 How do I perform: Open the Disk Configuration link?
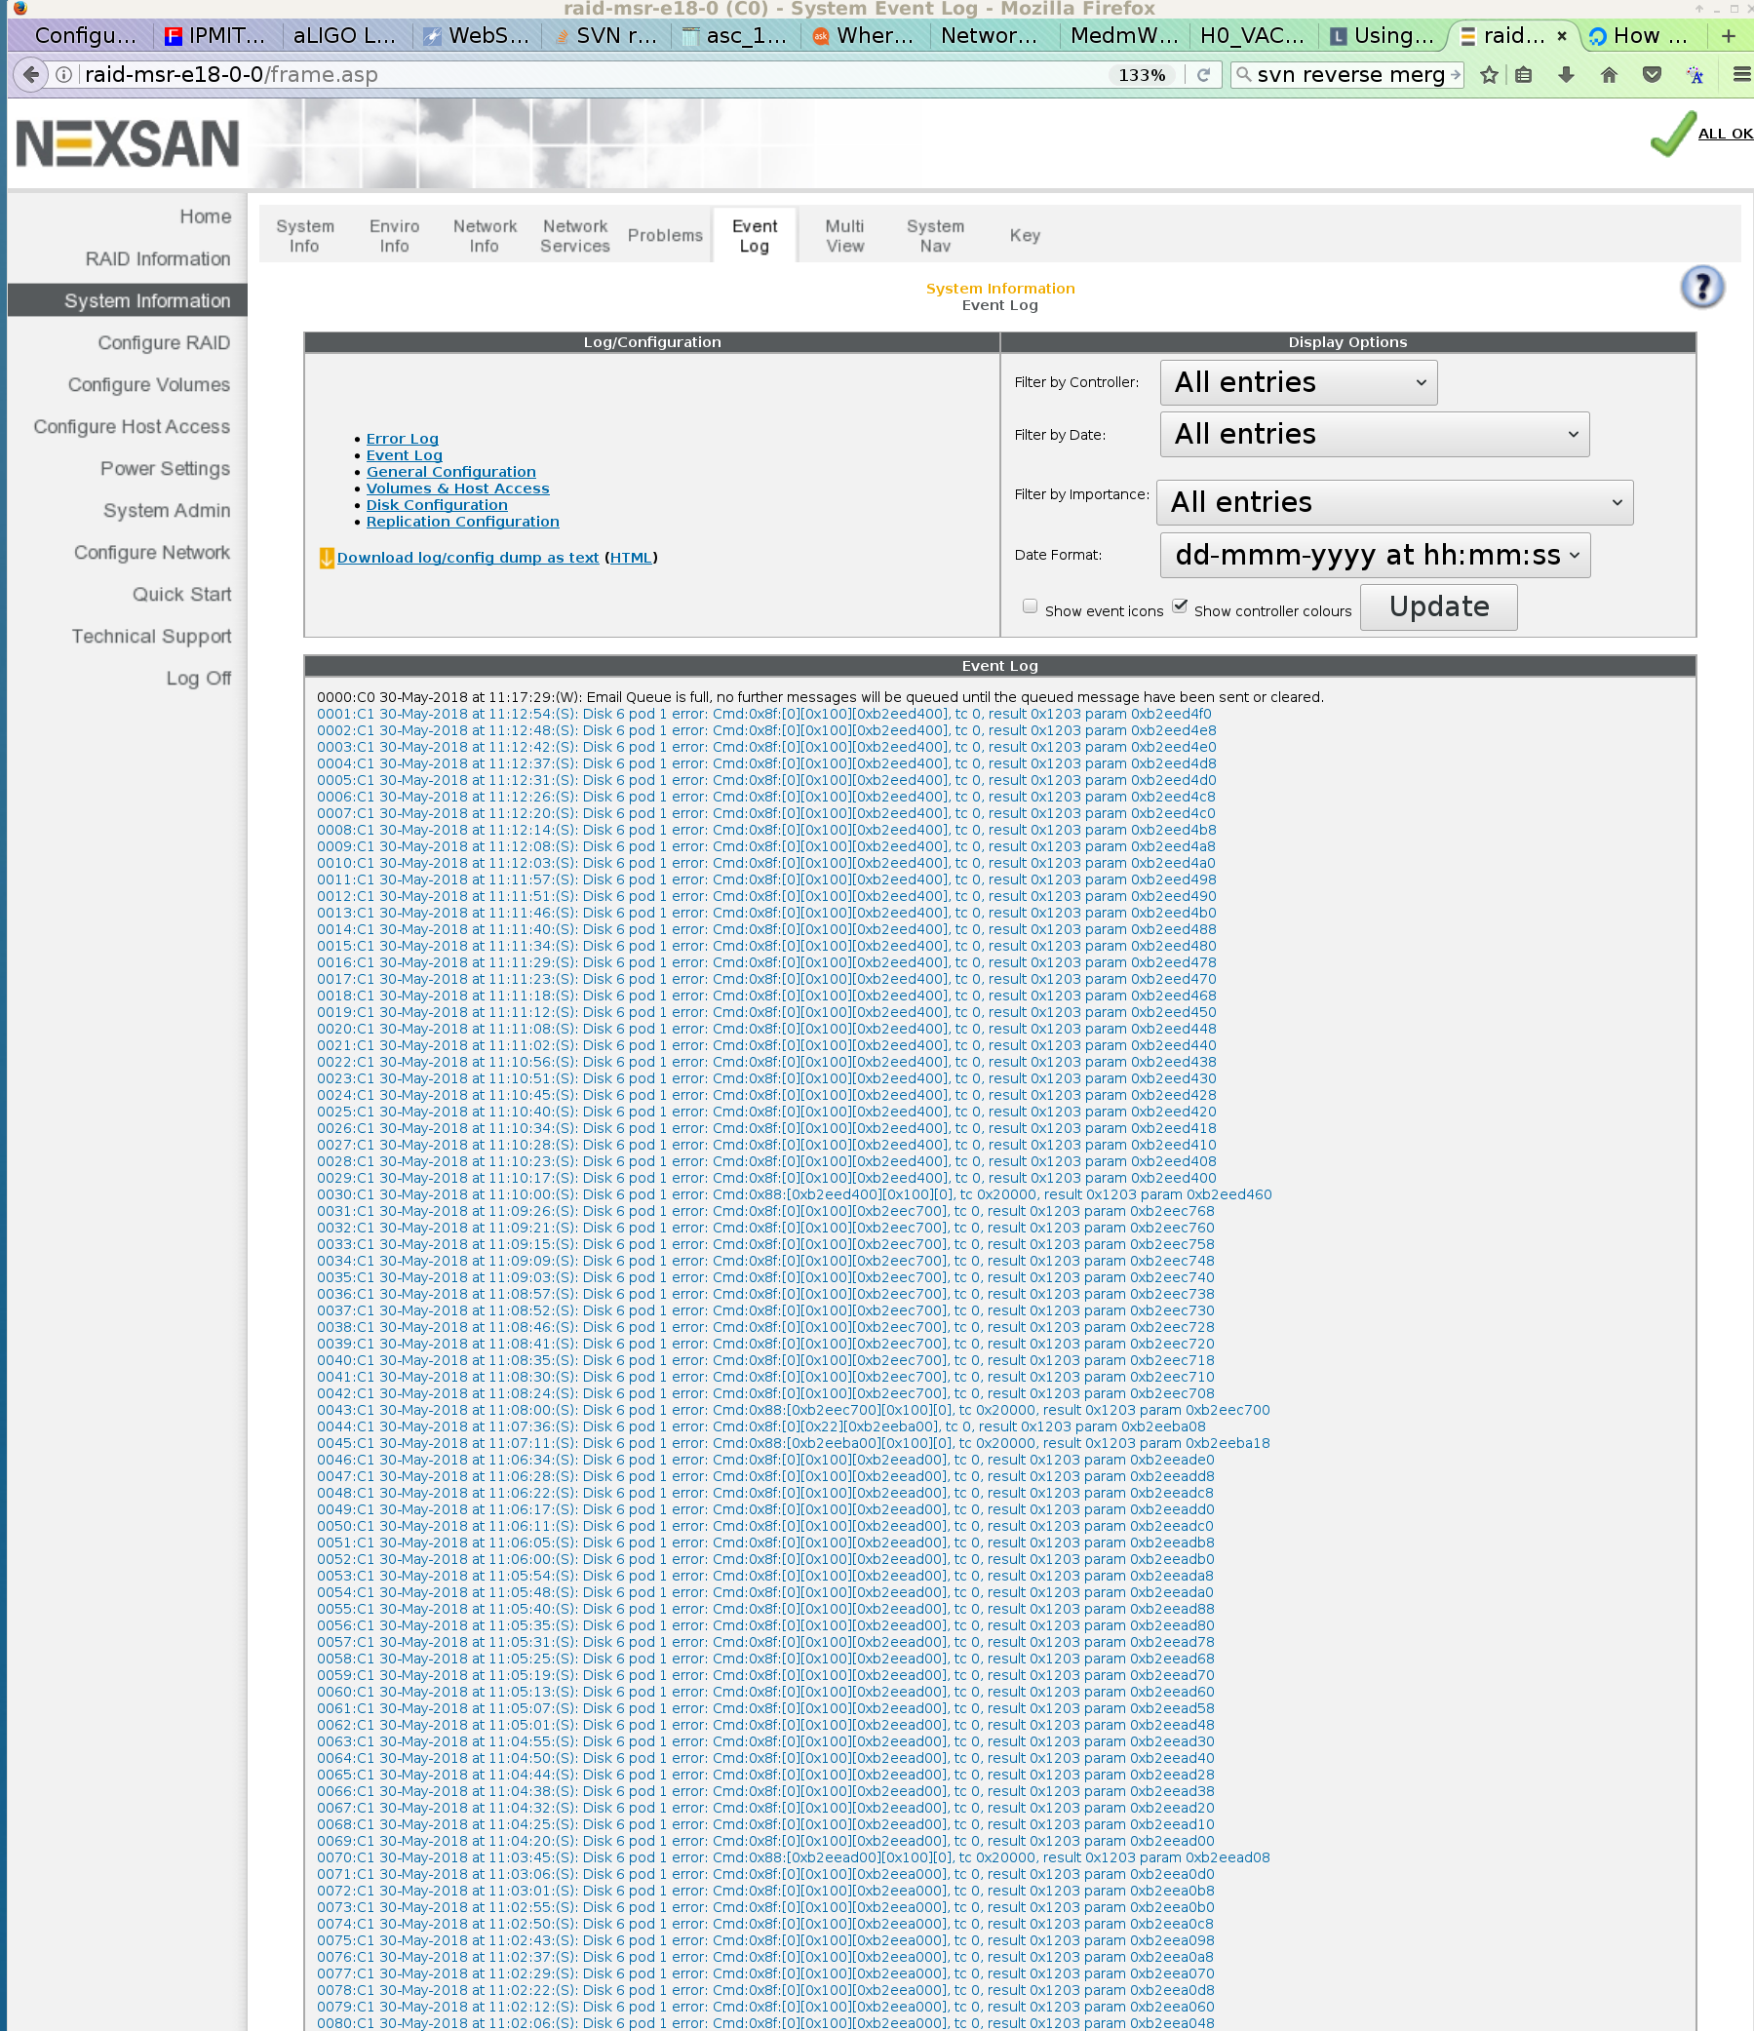[436, 505]
